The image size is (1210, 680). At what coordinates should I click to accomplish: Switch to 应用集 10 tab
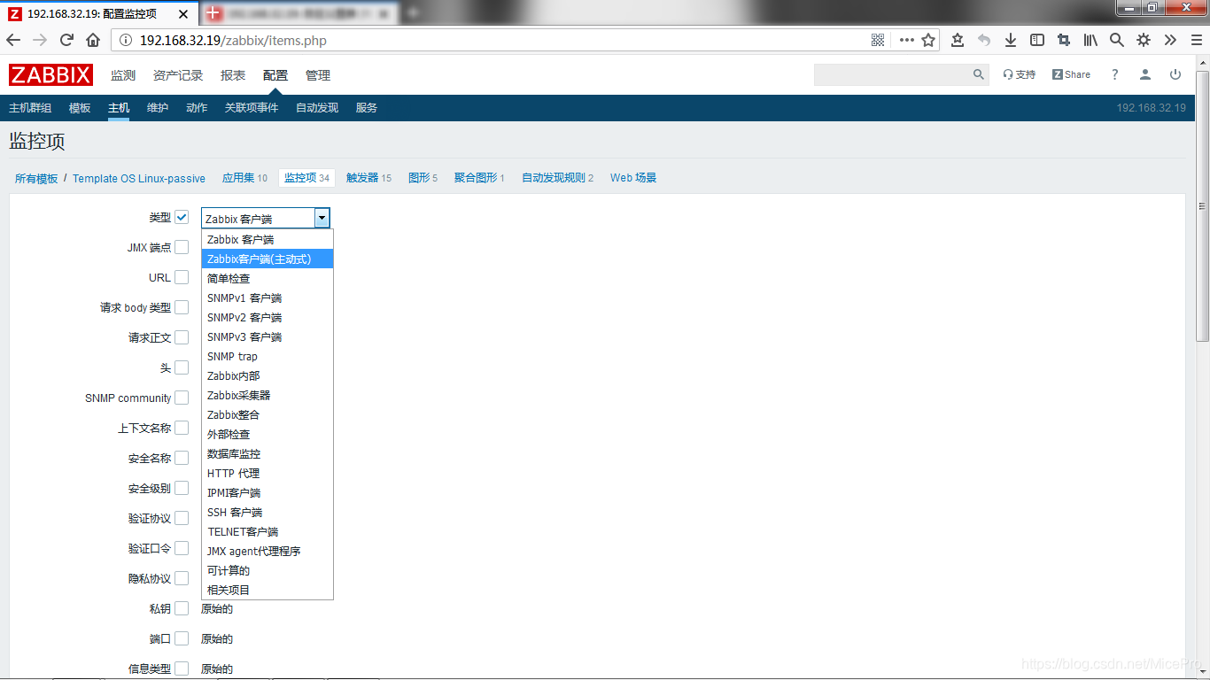tap(244, 178)
